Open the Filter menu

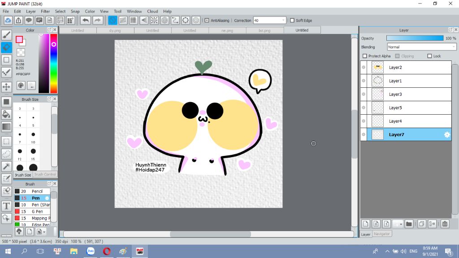point(45,11)
